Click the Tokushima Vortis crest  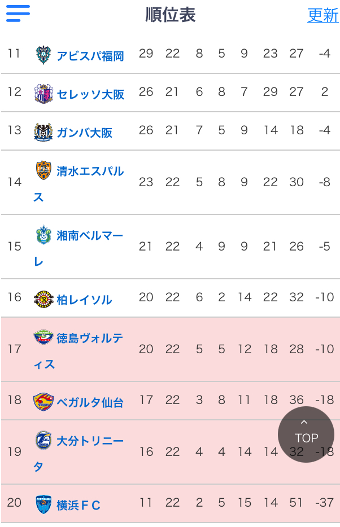43,337
